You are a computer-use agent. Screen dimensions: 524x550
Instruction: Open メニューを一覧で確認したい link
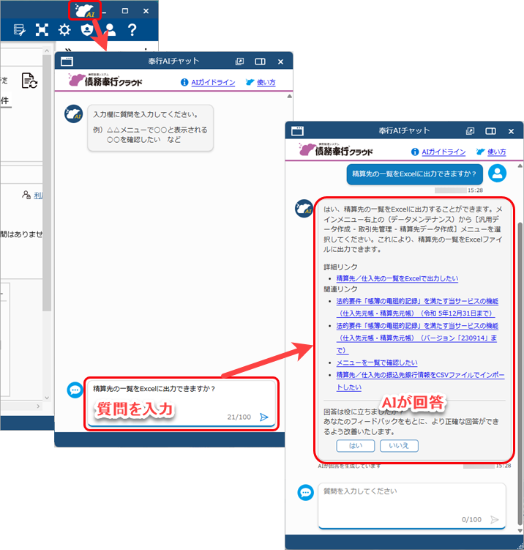(377, 363)
